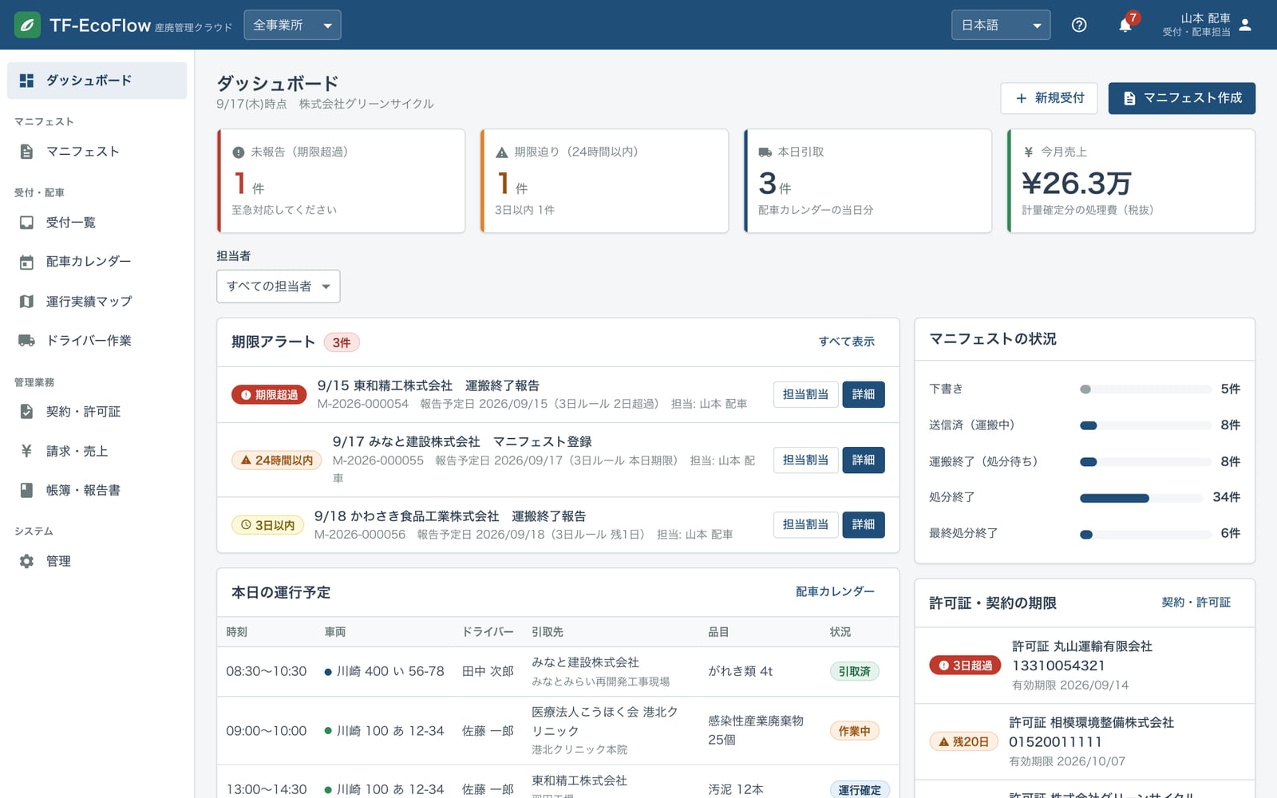Click the 新規受付 button
1277x798 pixels.
(1049, 98)
